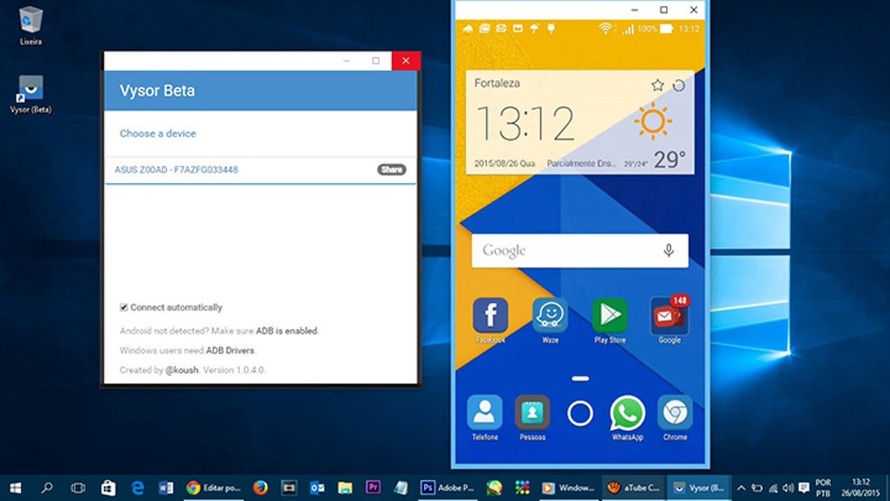Open the Pessoas contacts app

coord(532,414)
